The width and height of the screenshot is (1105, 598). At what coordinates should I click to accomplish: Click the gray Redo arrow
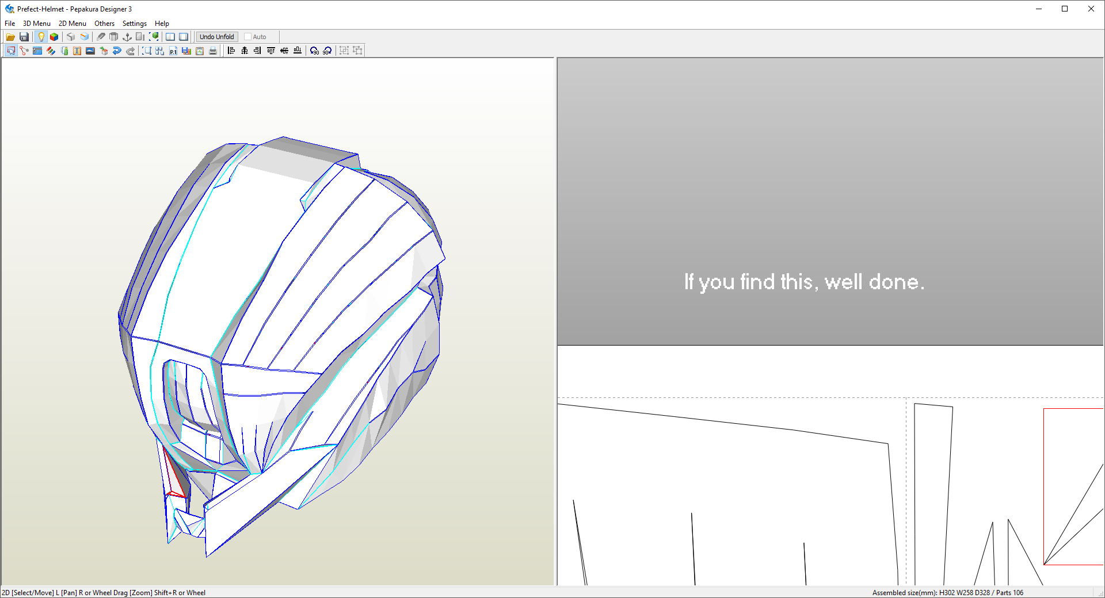coord(130,51)
